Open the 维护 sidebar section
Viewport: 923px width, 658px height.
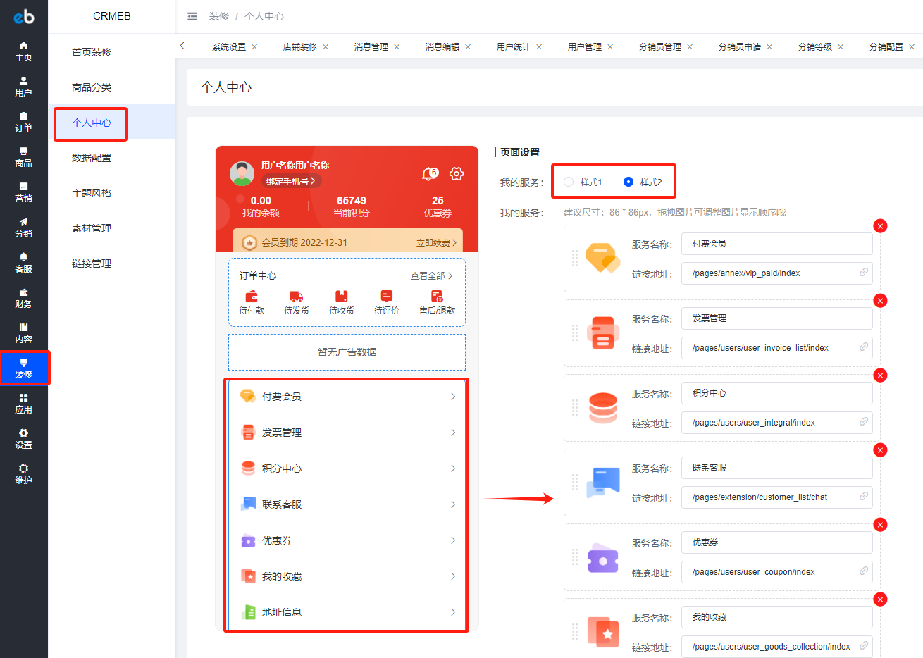(x=23, y=473)
